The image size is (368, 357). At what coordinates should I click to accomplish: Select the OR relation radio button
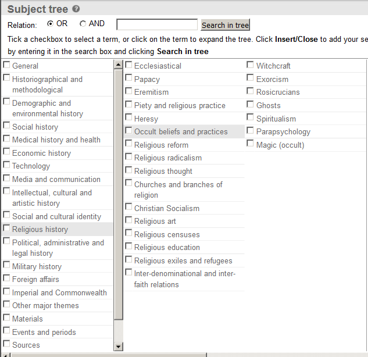[x=50, y=24]
